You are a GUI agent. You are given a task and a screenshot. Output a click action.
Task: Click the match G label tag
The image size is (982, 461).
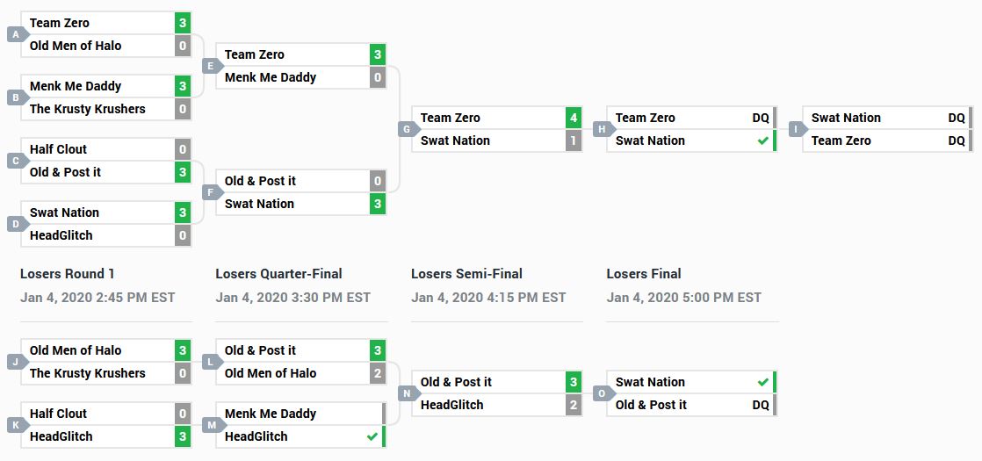408,129
